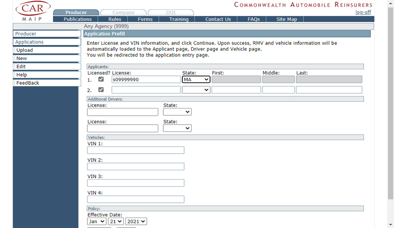Select Effective Date month dropdown

97,221
